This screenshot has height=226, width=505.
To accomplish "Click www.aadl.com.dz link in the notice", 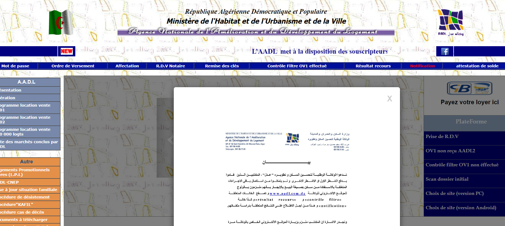I will pos(287,194).
